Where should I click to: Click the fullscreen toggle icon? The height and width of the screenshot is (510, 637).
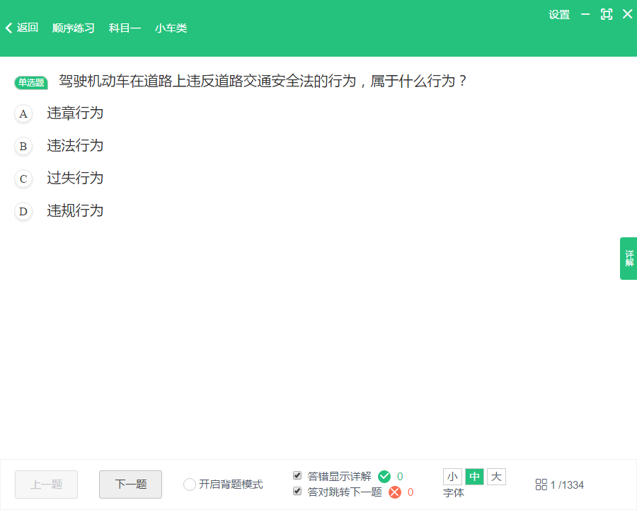606,13
